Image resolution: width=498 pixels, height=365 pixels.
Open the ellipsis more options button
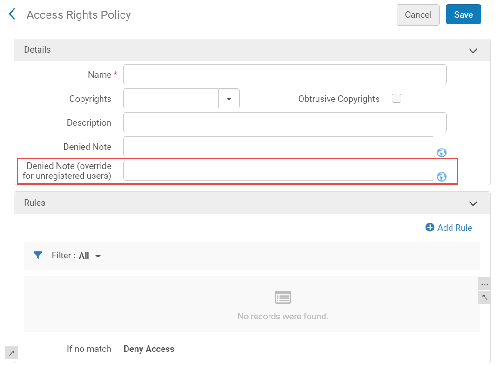click(485, 284)
